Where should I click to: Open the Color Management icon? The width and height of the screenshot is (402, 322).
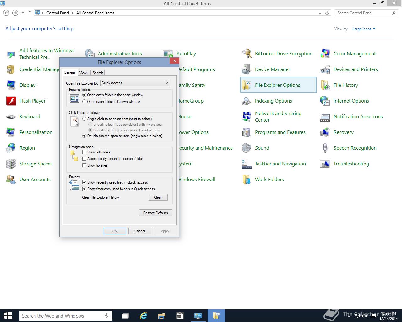tap(325, 54)
